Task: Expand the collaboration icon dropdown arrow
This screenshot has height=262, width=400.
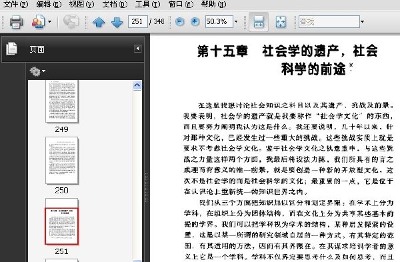Action: [50, 22]
